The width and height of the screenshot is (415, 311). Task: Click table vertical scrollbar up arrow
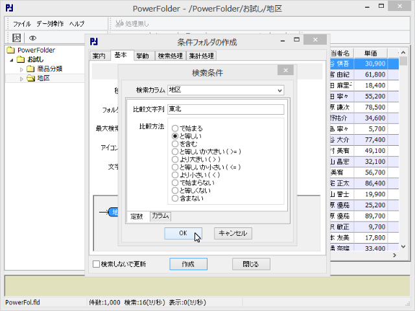point(403,52)
